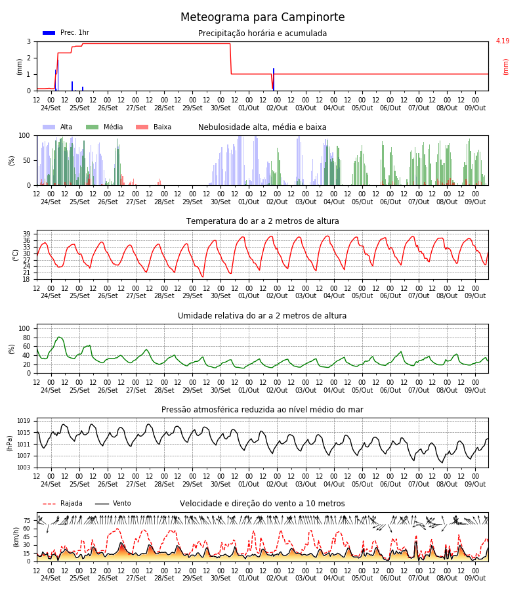The image size is (525, 591).
Task: Click the Temperatura do ar chart title
Action: pos(262,221)
